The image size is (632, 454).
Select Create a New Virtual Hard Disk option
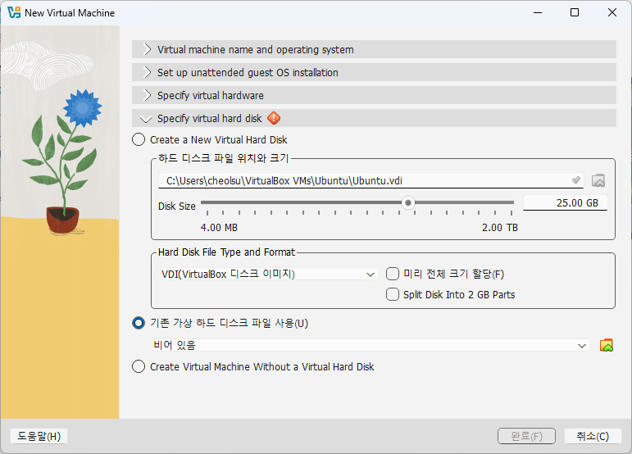tap(139, 140)
